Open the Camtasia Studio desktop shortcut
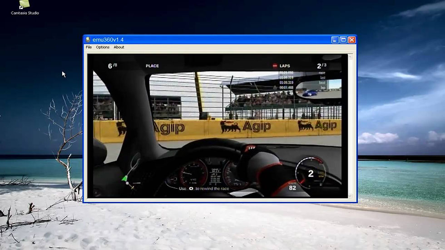This screenshot has height=250, width=445. tap(25, 8)
